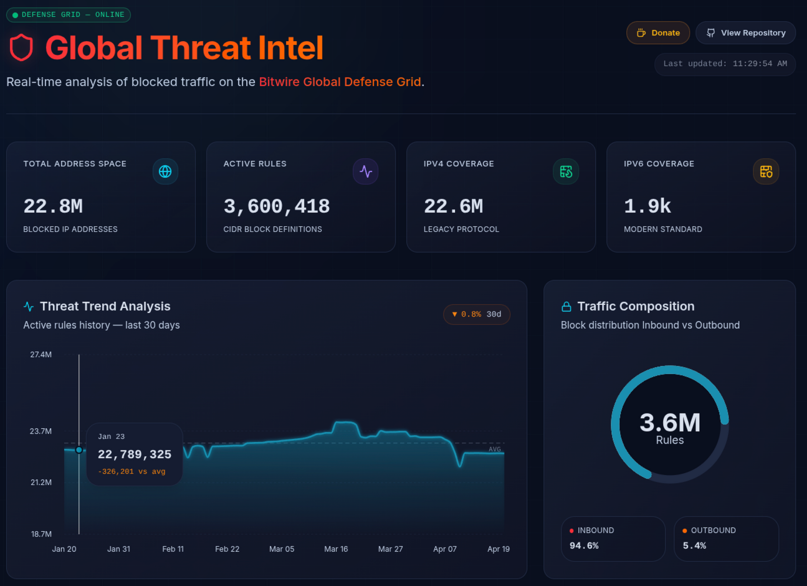Image resolution: width=807 pixels, height=586 pixels.
Task: Open the 30d range badge showing 0.8% decline
Action: point(477,314)
